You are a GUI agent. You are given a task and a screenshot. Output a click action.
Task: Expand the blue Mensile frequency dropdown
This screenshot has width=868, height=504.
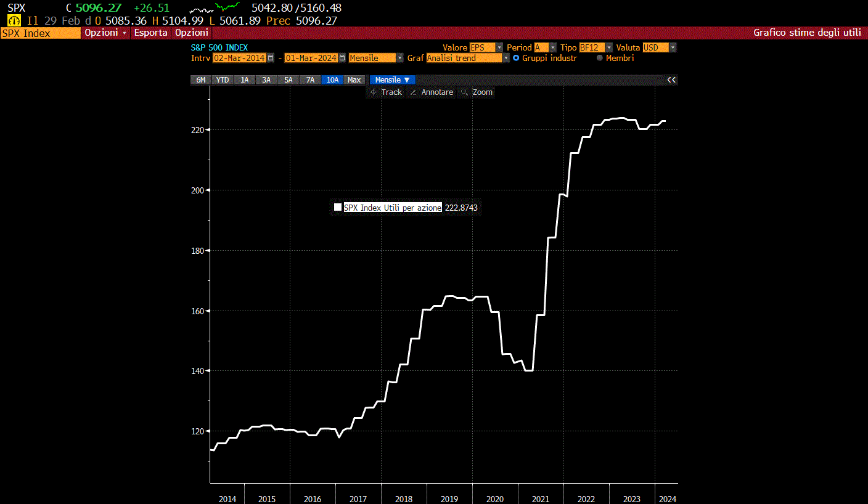point(392,79)
